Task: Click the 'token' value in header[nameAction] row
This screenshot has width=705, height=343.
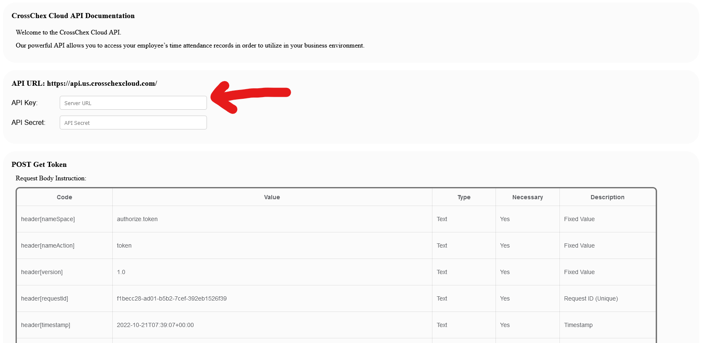Action: [124, 245]
